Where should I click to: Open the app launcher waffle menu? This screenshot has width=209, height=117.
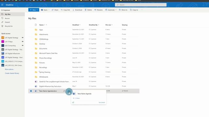[2, 5]
